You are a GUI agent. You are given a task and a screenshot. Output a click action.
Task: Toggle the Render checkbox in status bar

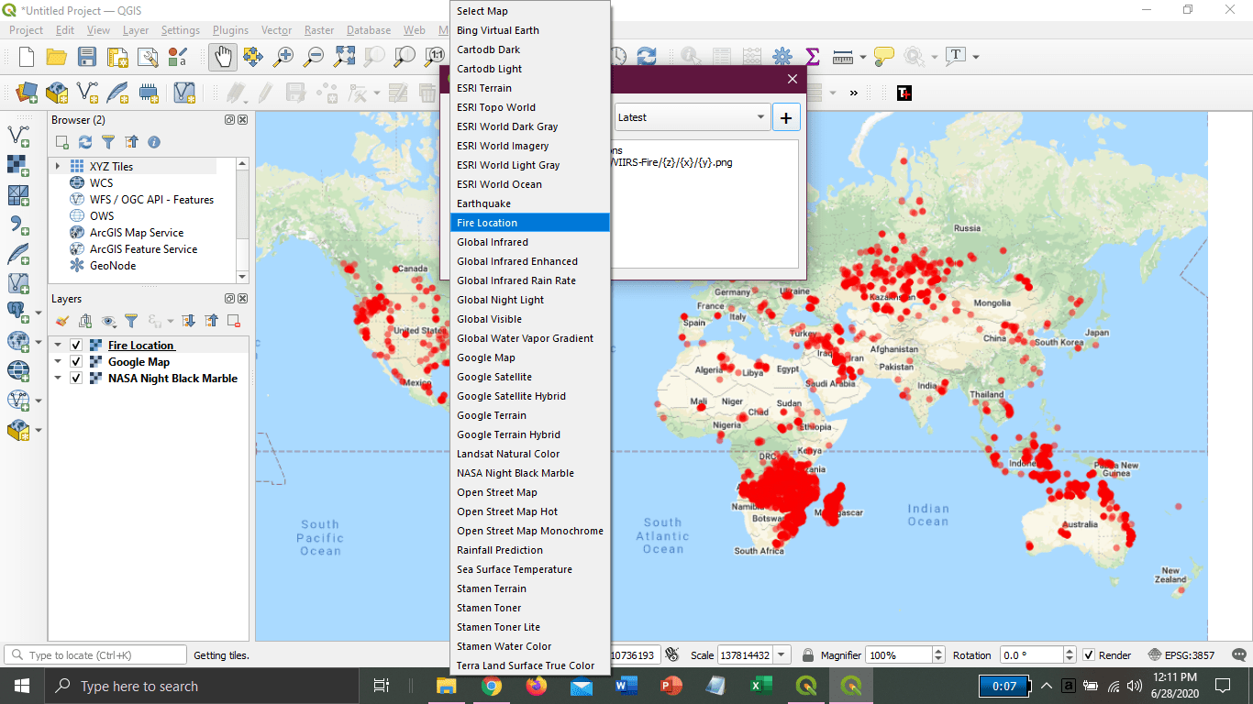pos(1089,655)
